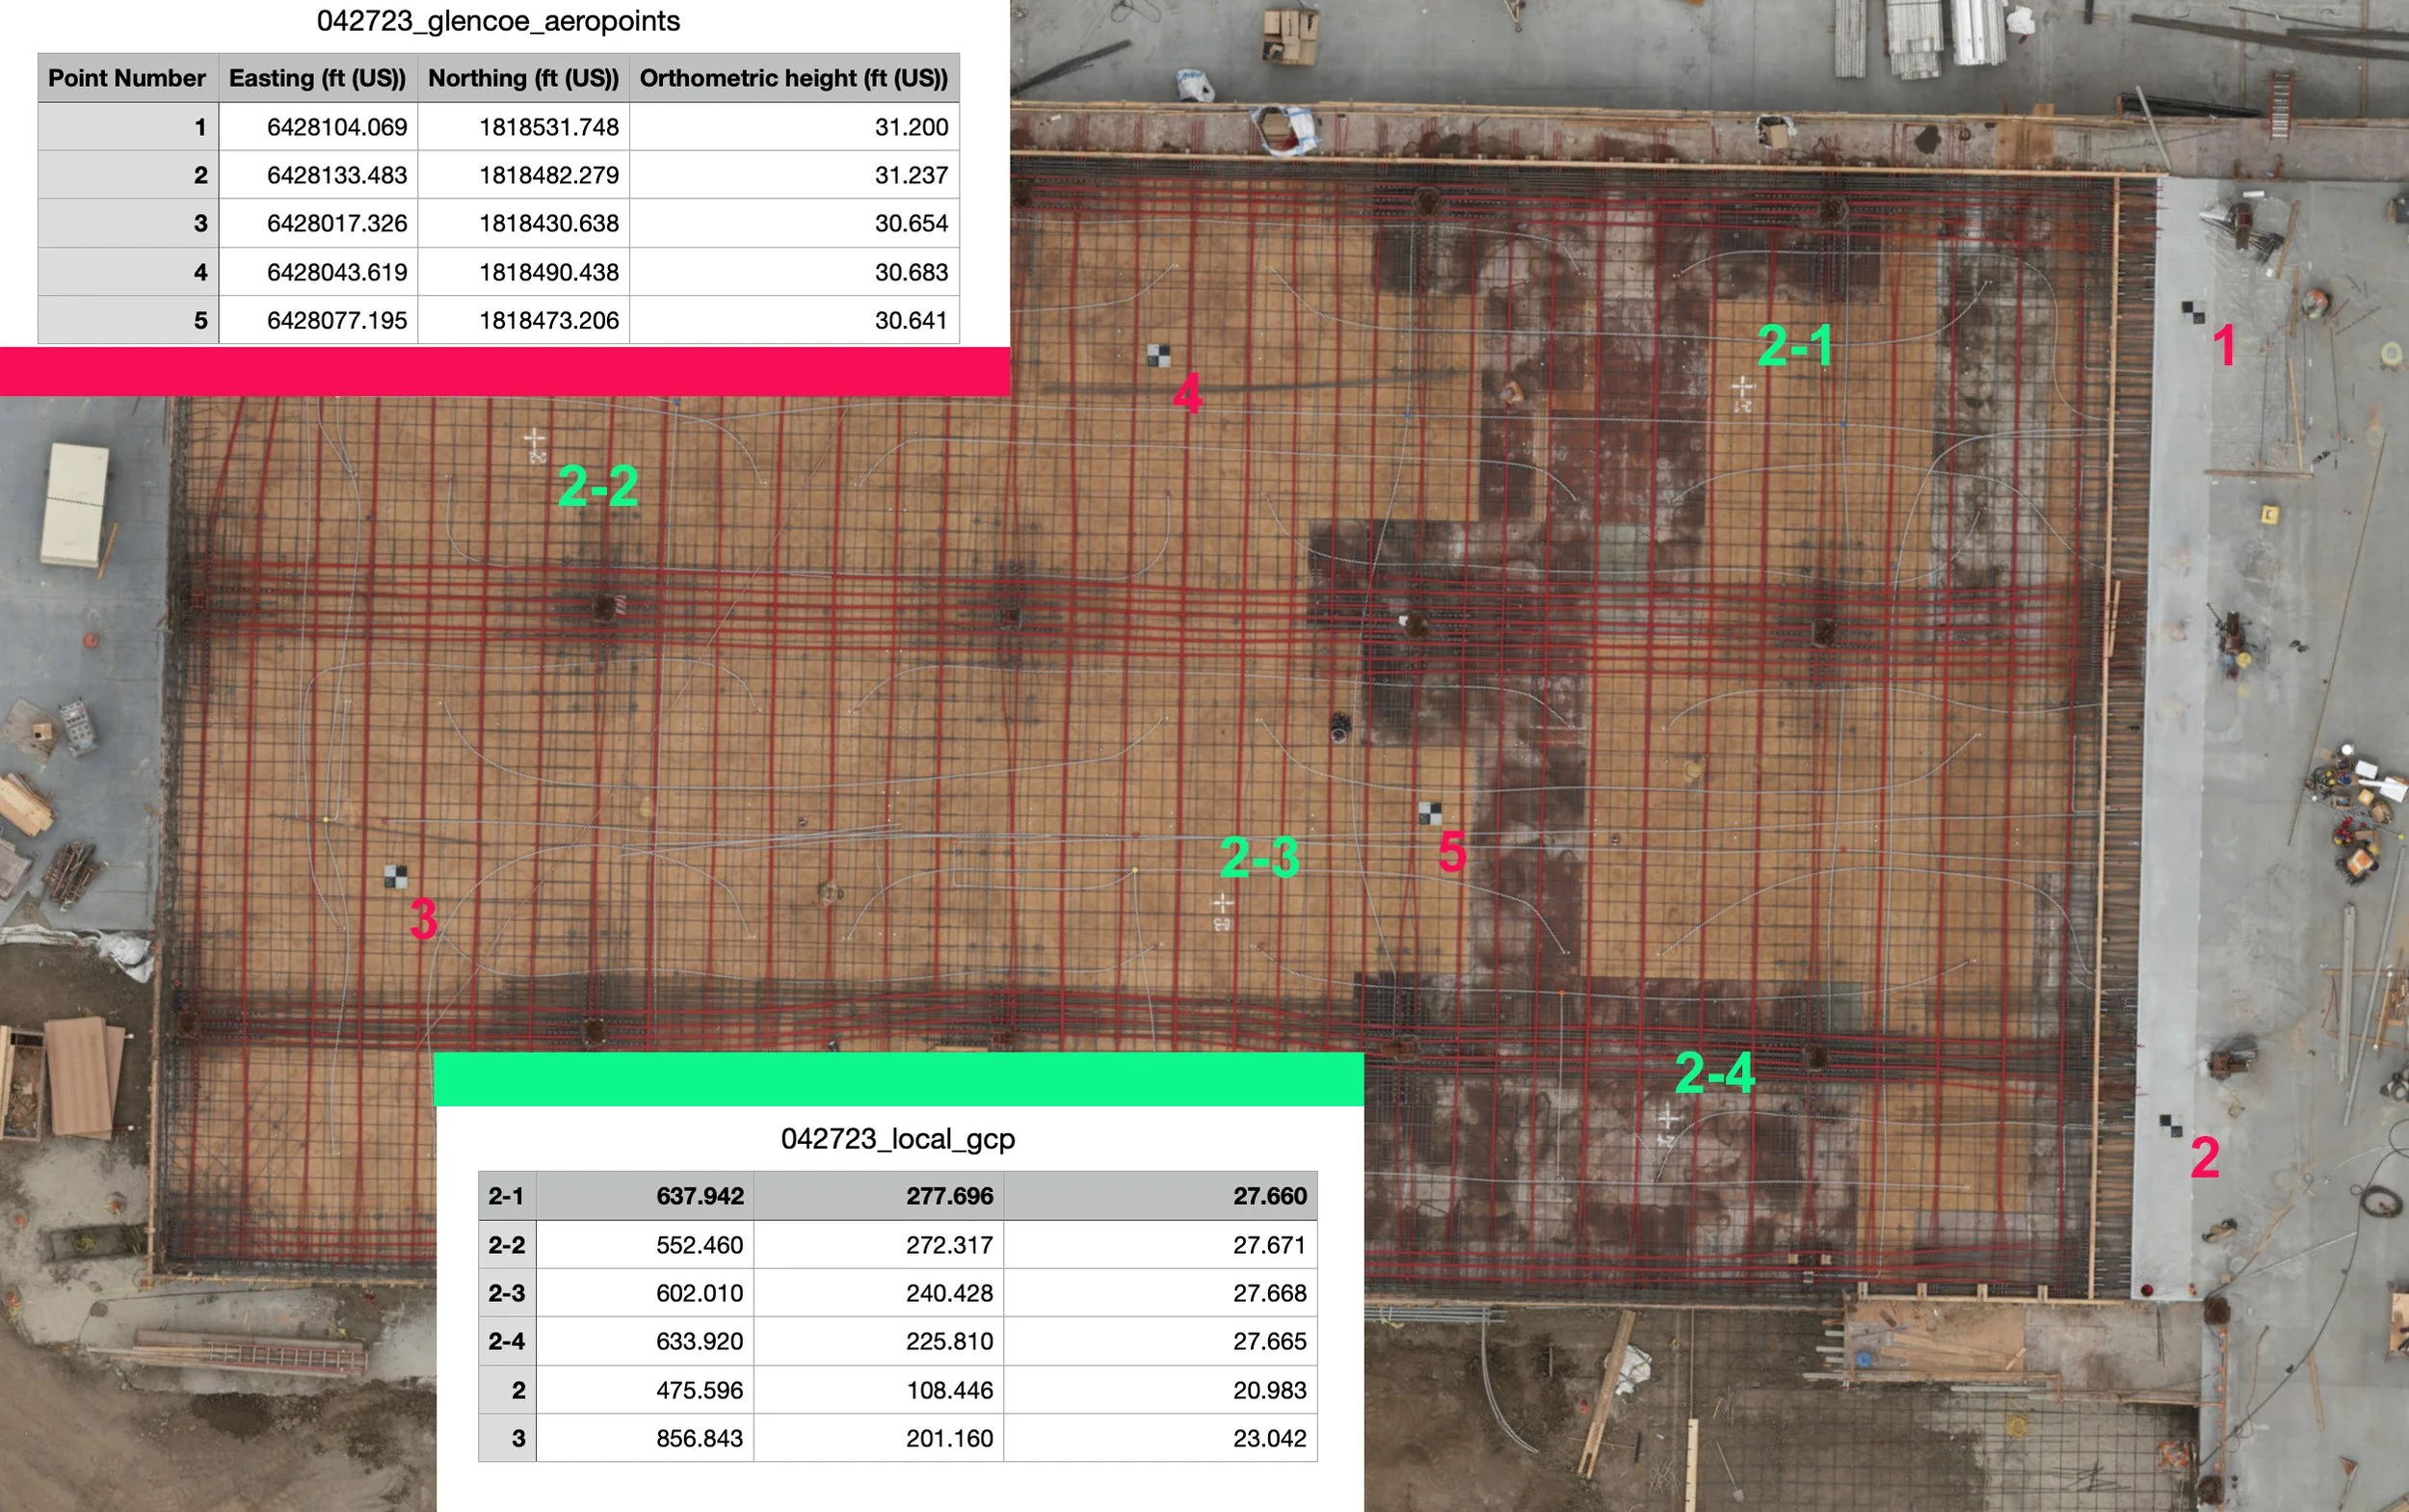The width and height of the screenshot is (2409, 1512).
Task: Select the checkerboard target above red label 5
Action: [x=1430, y=813]
